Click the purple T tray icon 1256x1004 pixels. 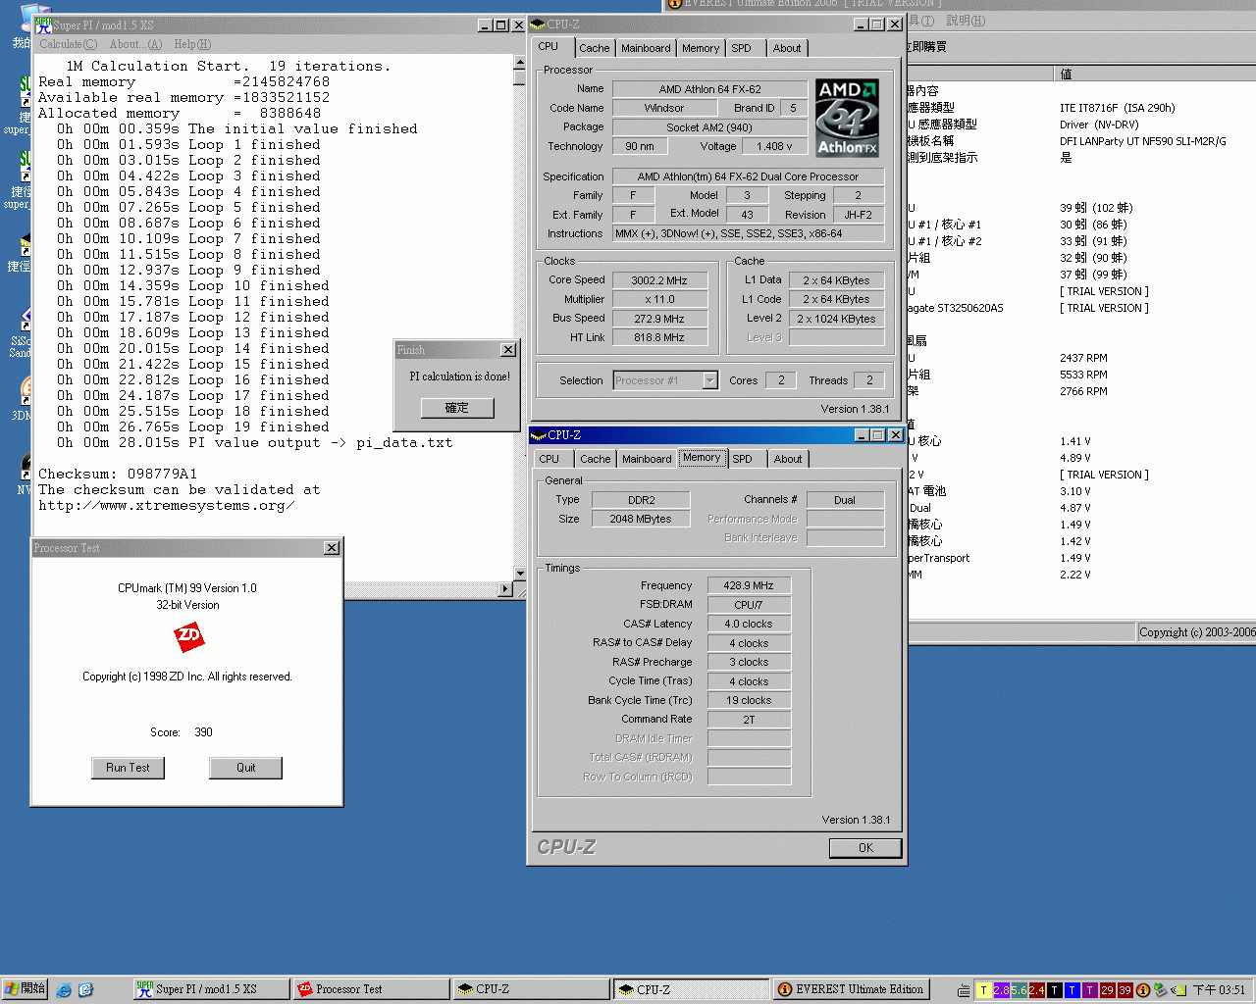[x=1090, y=990]
